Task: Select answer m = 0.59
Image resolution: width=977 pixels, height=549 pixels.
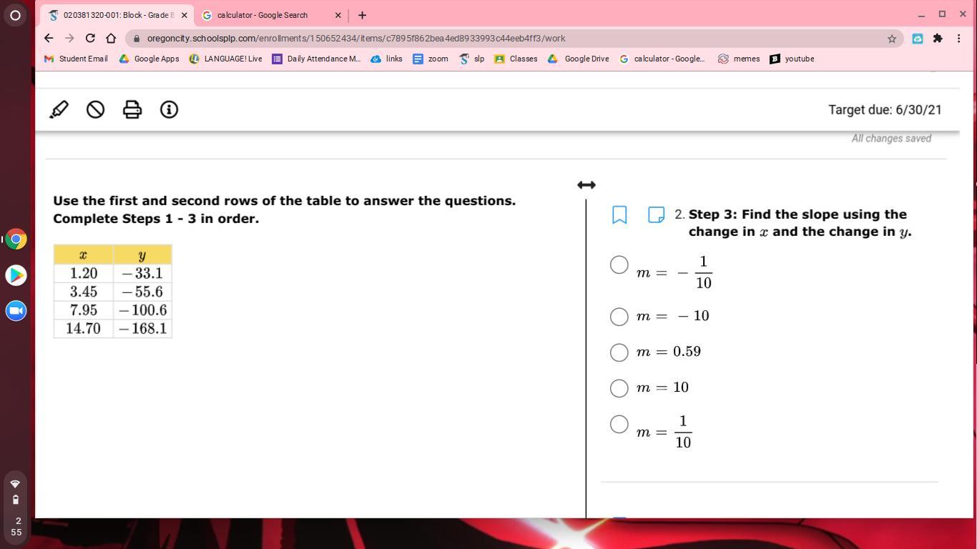Action: (619, 352)
